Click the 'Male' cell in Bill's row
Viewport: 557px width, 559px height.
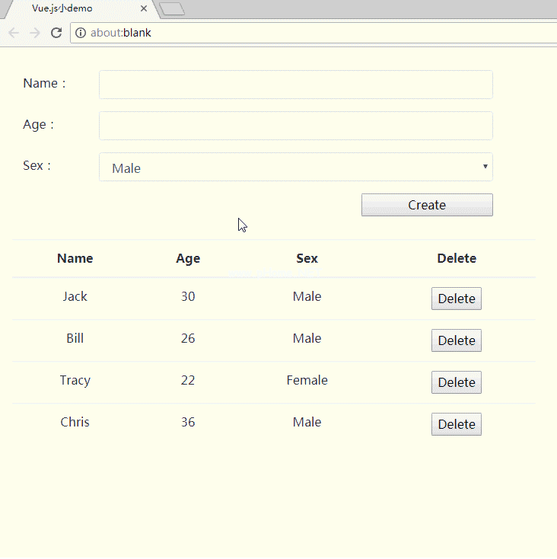(x=307, y=338)
